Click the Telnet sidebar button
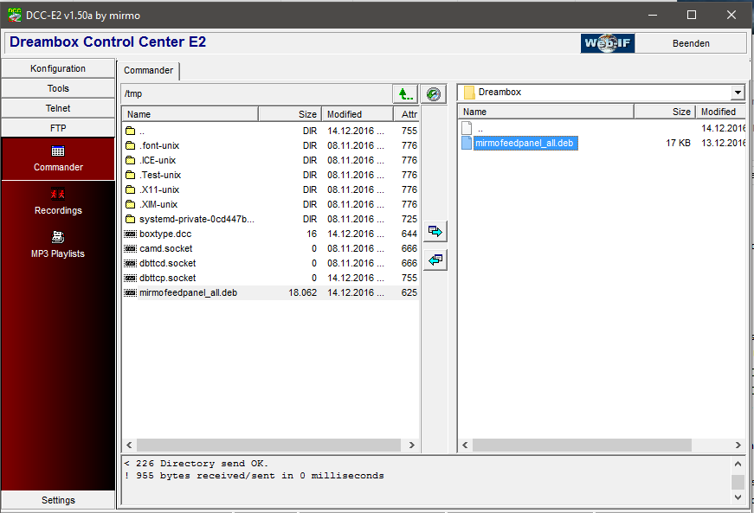 coord(58,108)
